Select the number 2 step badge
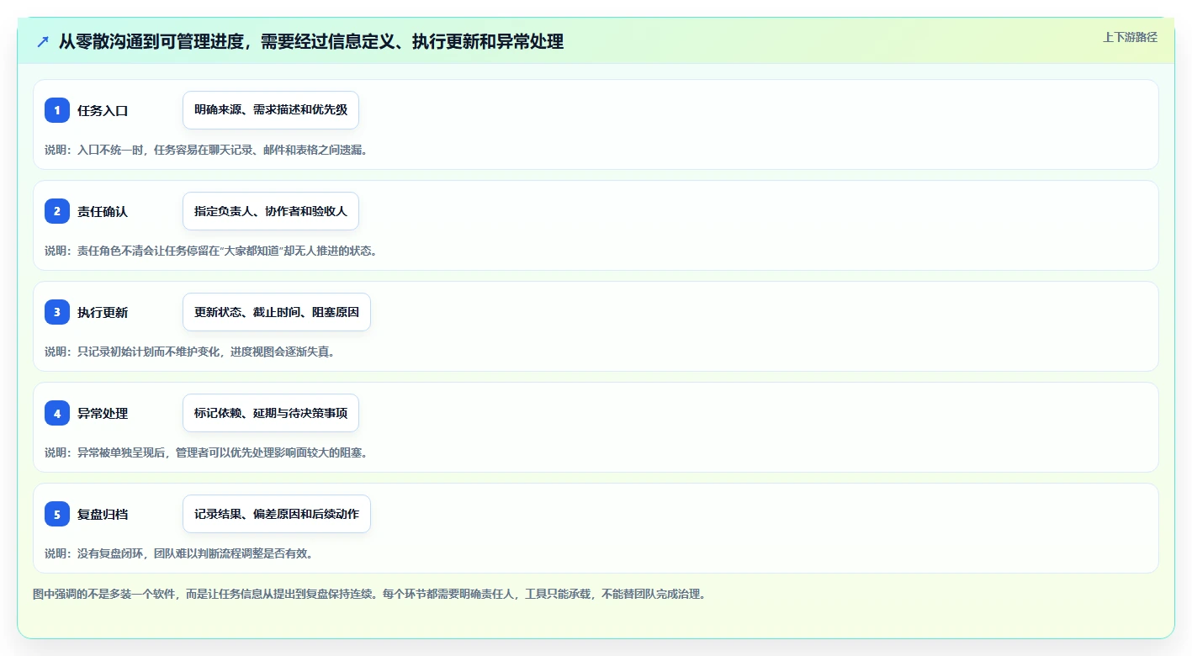The width and height of the screenshot is (1192, 656). [x=57, y=211]
